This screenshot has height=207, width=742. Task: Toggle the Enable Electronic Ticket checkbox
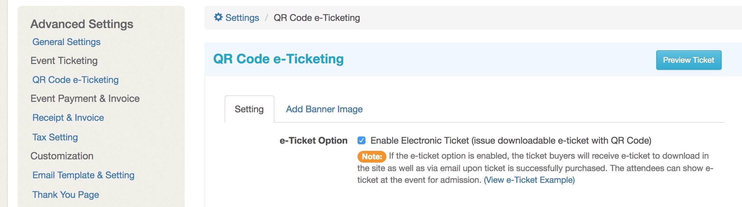[362, 140]
